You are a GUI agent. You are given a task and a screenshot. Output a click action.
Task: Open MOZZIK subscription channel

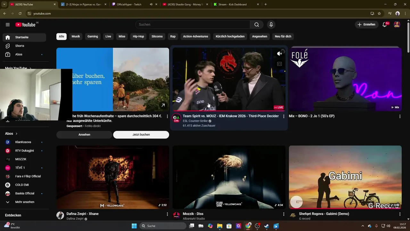point(24,159)
